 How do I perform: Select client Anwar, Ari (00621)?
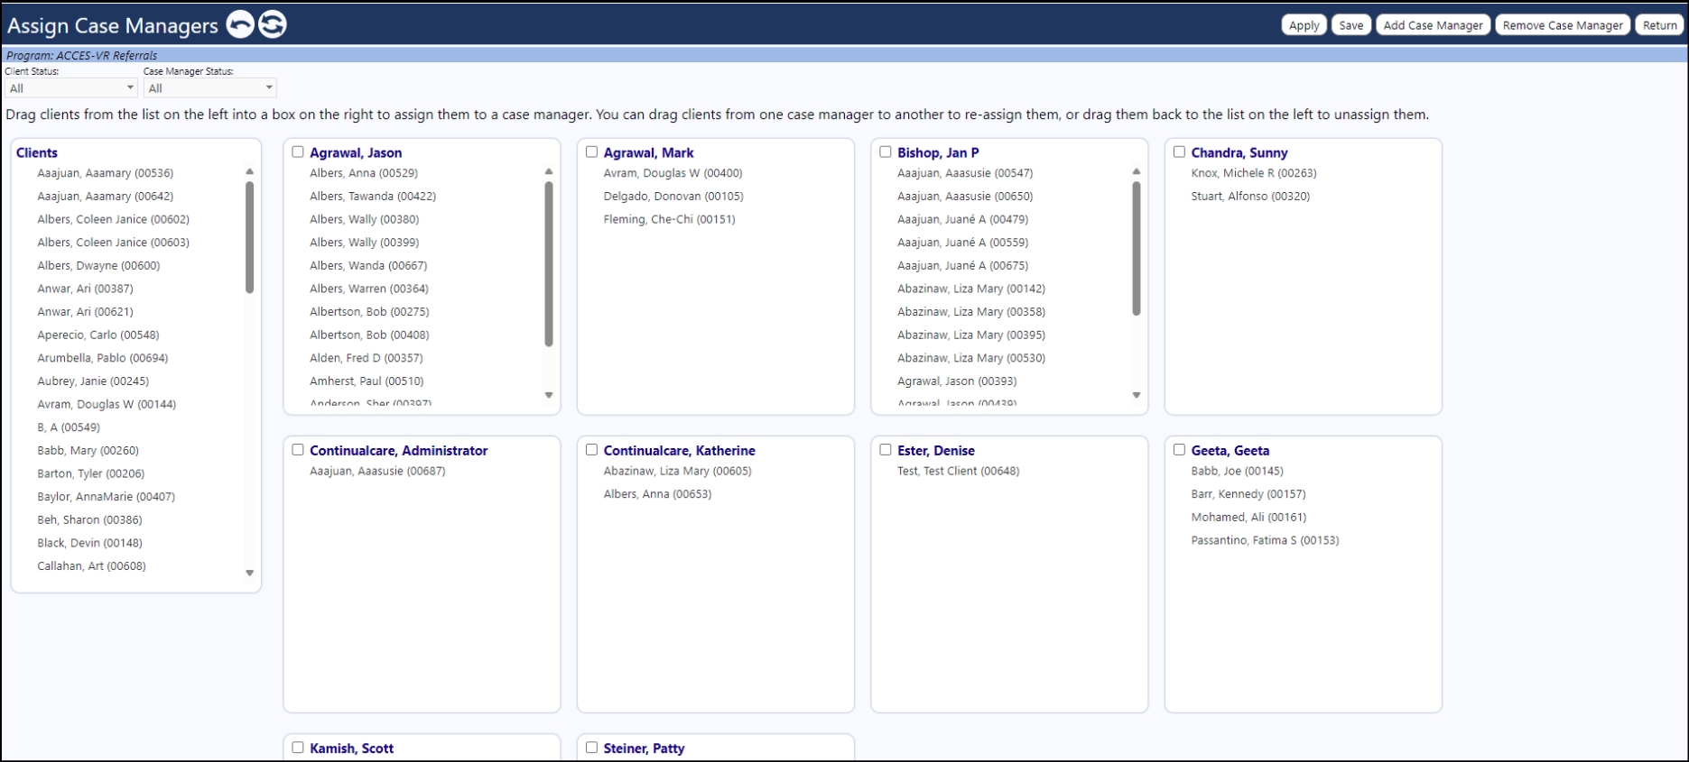[85, 312]
